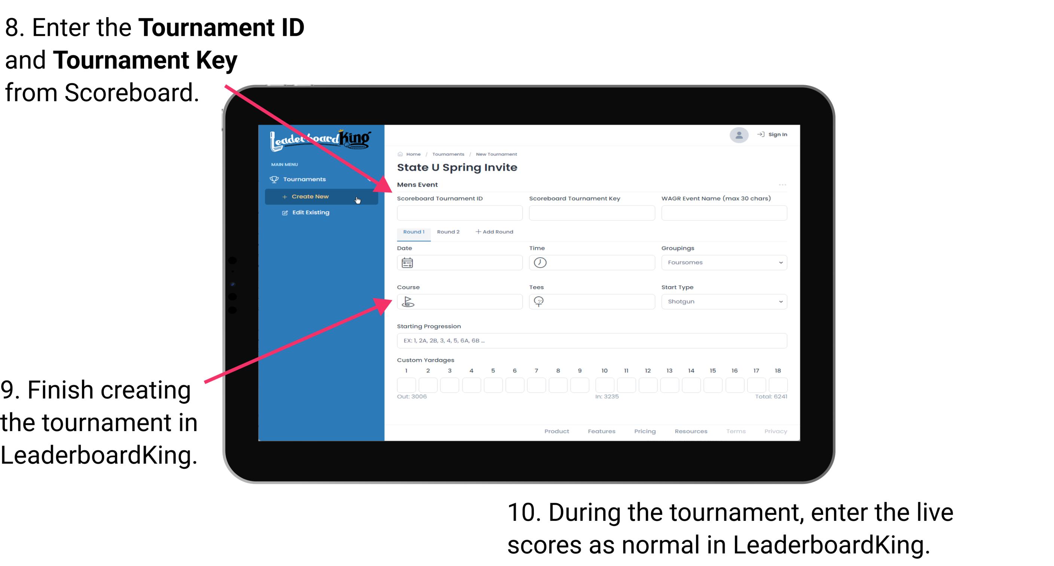The image size is (1054, 566).
Task: Click the calendar icon for Date
Action: (407, 263)
